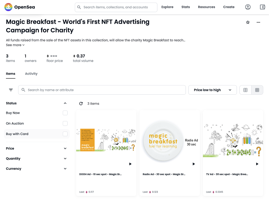Open the Price low to high sort dropdown
Screen dimensions: 269x214
pos(212,90)
